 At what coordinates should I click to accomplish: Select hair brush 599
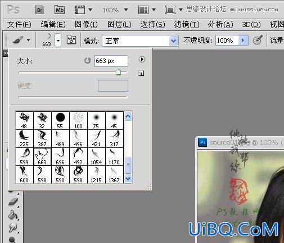pos(24,156)
